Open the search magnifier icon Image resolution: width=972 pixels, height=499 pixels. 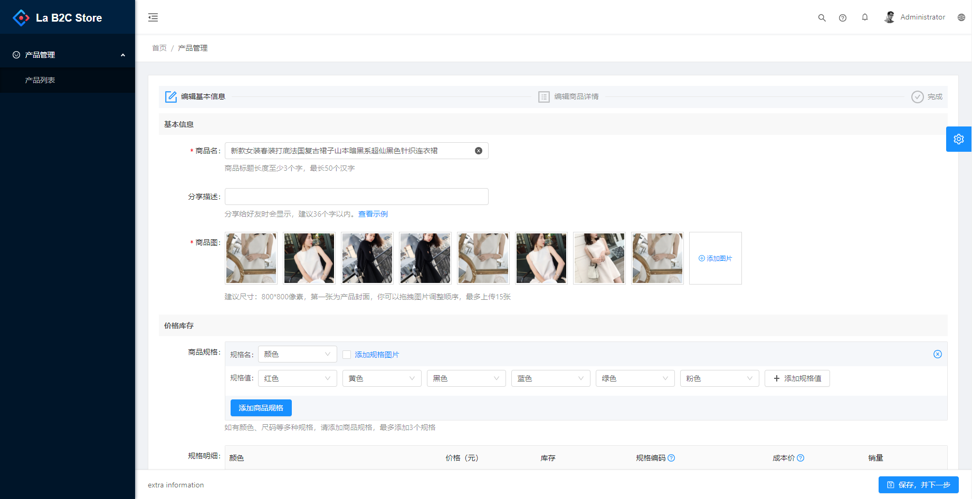(x=822, y=17)
